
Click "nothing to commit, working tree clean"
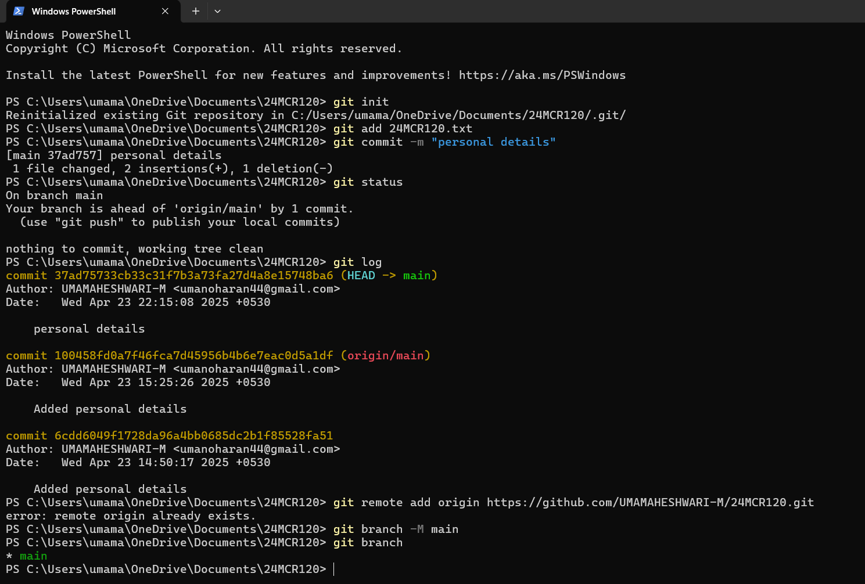pos(135,248)
